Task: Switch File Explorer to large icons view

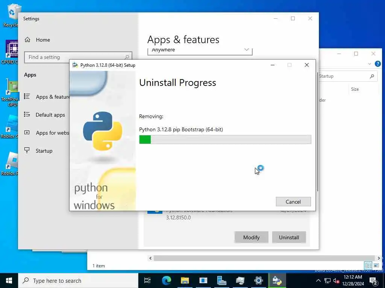Action: tap(376, 265)
